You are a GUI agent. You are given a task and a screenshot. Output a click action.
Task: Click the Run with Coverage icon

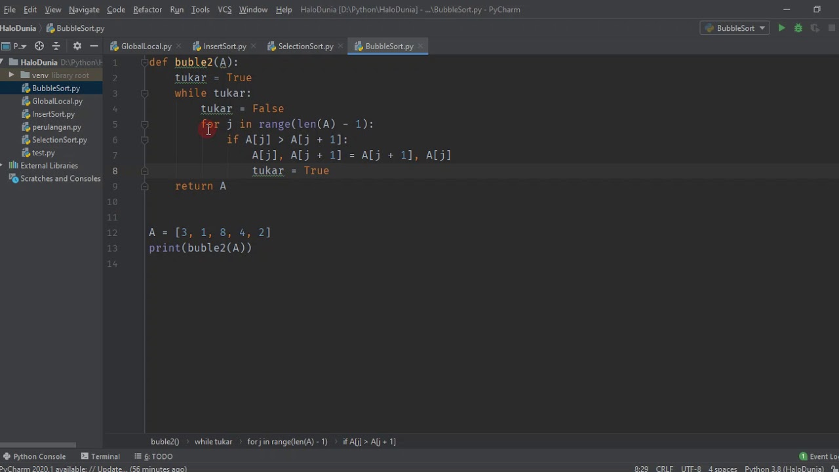815,28
